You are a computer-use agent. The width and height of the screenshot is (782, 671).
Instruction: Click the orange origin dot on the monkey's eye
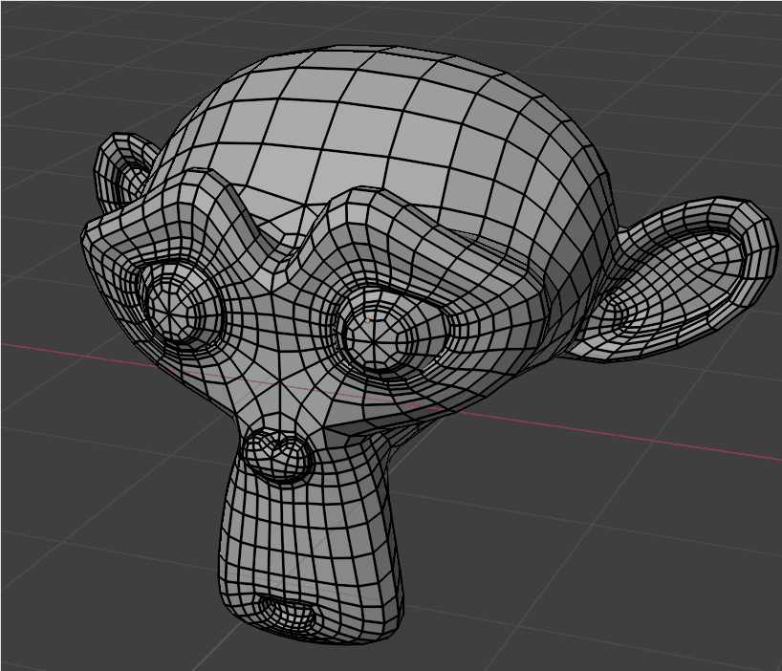click(x=367, y=321)
